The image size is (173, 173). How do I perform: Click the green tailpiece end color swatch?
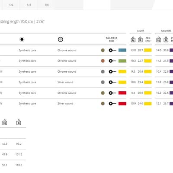click(x=122, y=61)
